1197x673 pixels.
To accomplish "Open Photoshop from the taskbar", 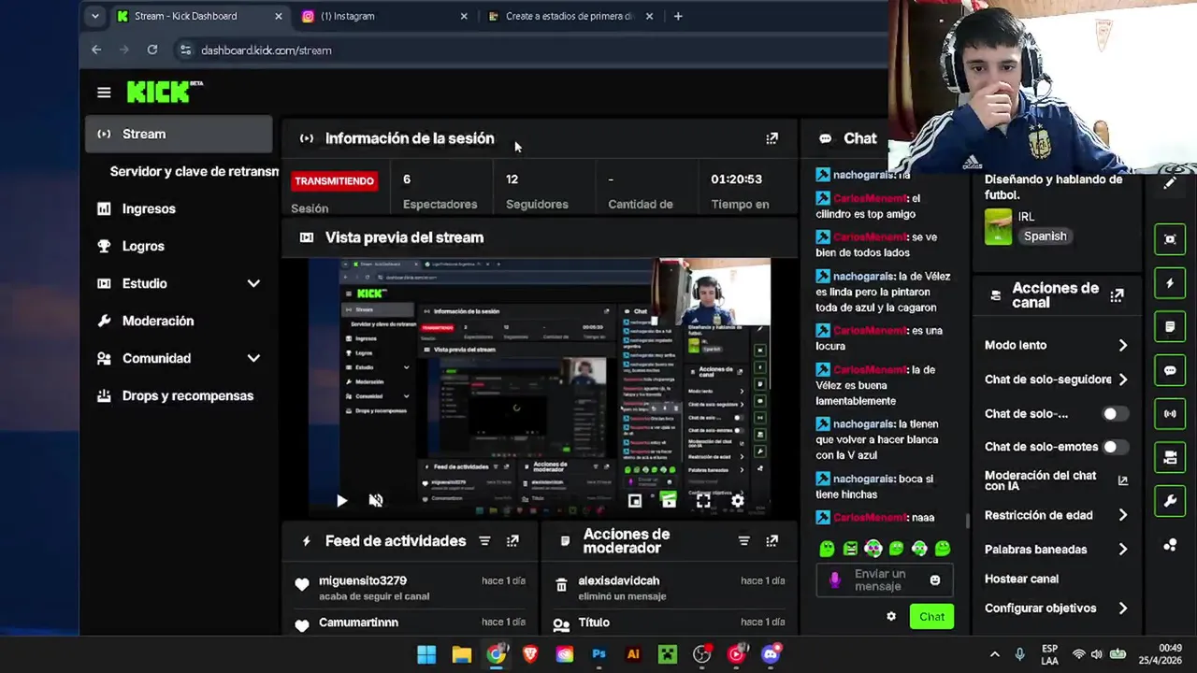I will (x=598, y=654).
